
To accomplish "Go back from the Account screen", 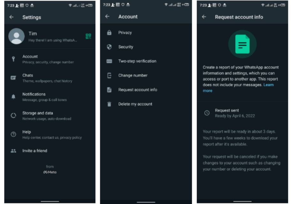I will pyautogui.click(x=107, y=17).
